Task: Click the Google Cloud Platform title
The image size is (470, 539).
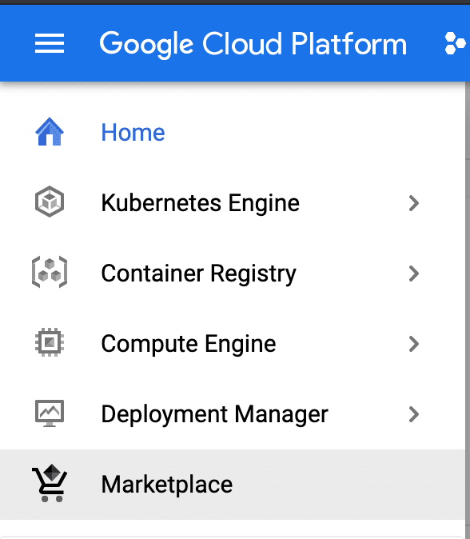Action: [253, 44]
